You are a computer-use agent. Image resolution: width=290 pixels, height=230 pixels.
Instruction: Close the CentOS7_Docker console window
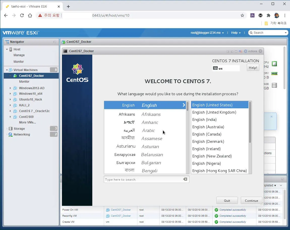[260, 51]
